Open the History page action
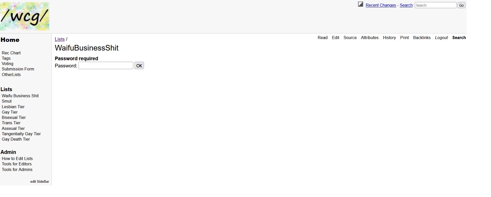Viewport: 491px width, 197px height. [x=389, y=38]
